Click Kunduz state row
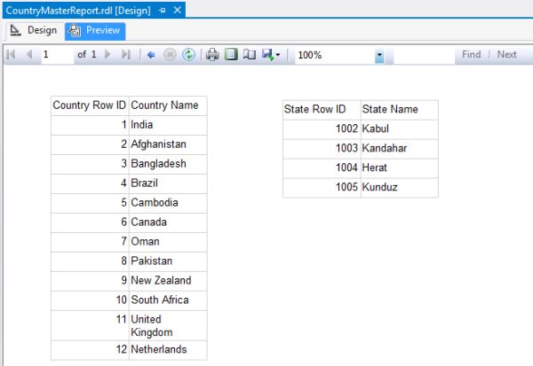This screenshot has height=366, width=533. [x=361, y=188]
